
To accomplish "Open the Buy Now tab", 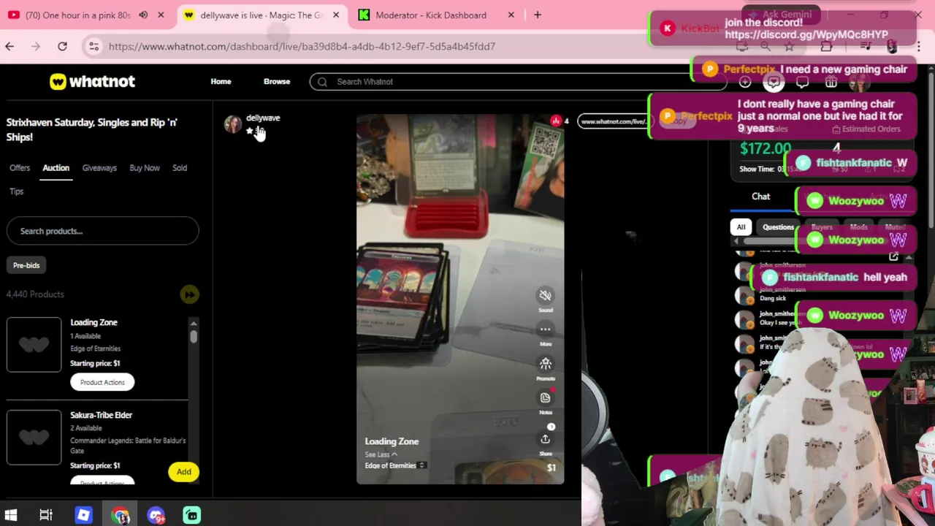I will click(x=144, y=168).
